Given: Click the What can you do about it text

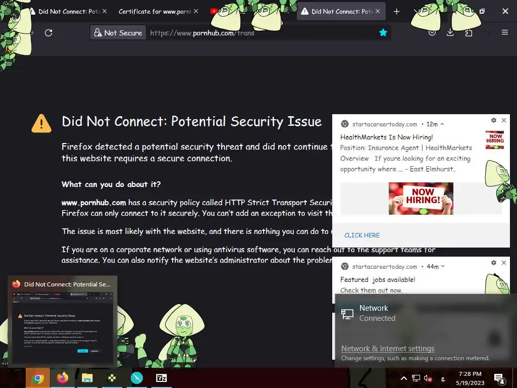Looking at the screenshot, I should [111, 184].
